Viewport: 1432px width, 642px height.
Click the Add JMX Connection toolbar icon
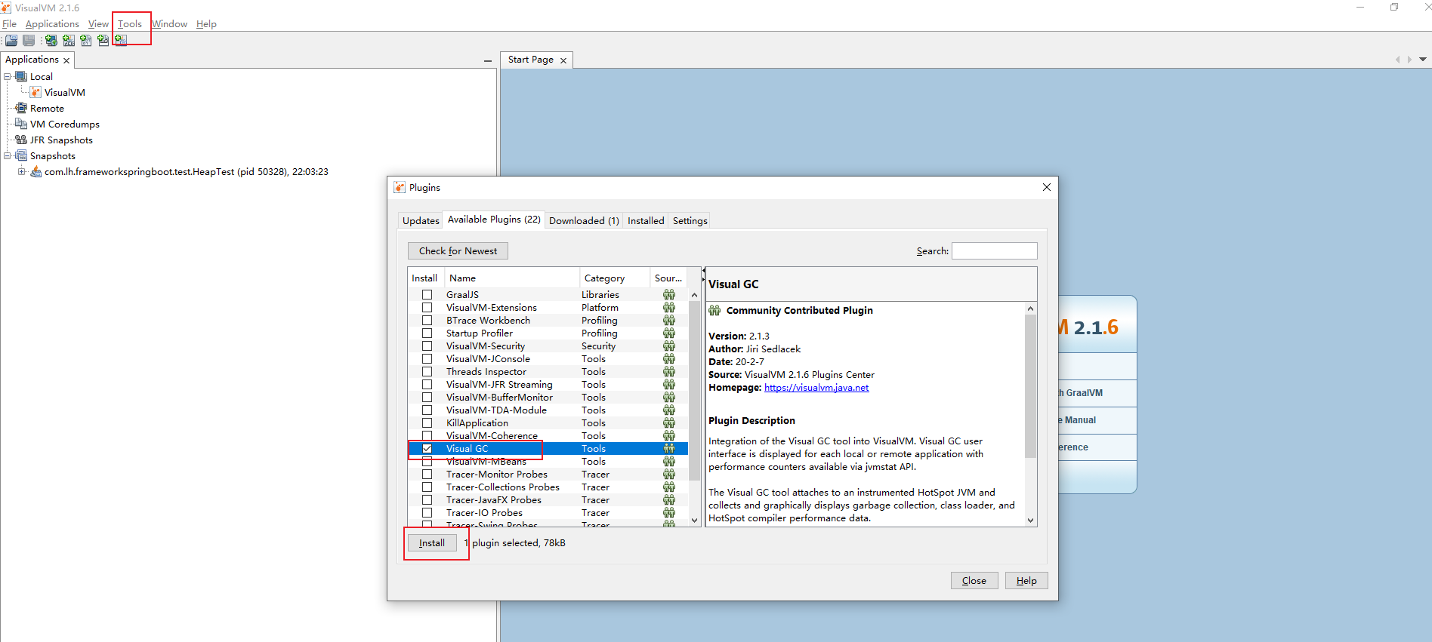coord(69,41)
